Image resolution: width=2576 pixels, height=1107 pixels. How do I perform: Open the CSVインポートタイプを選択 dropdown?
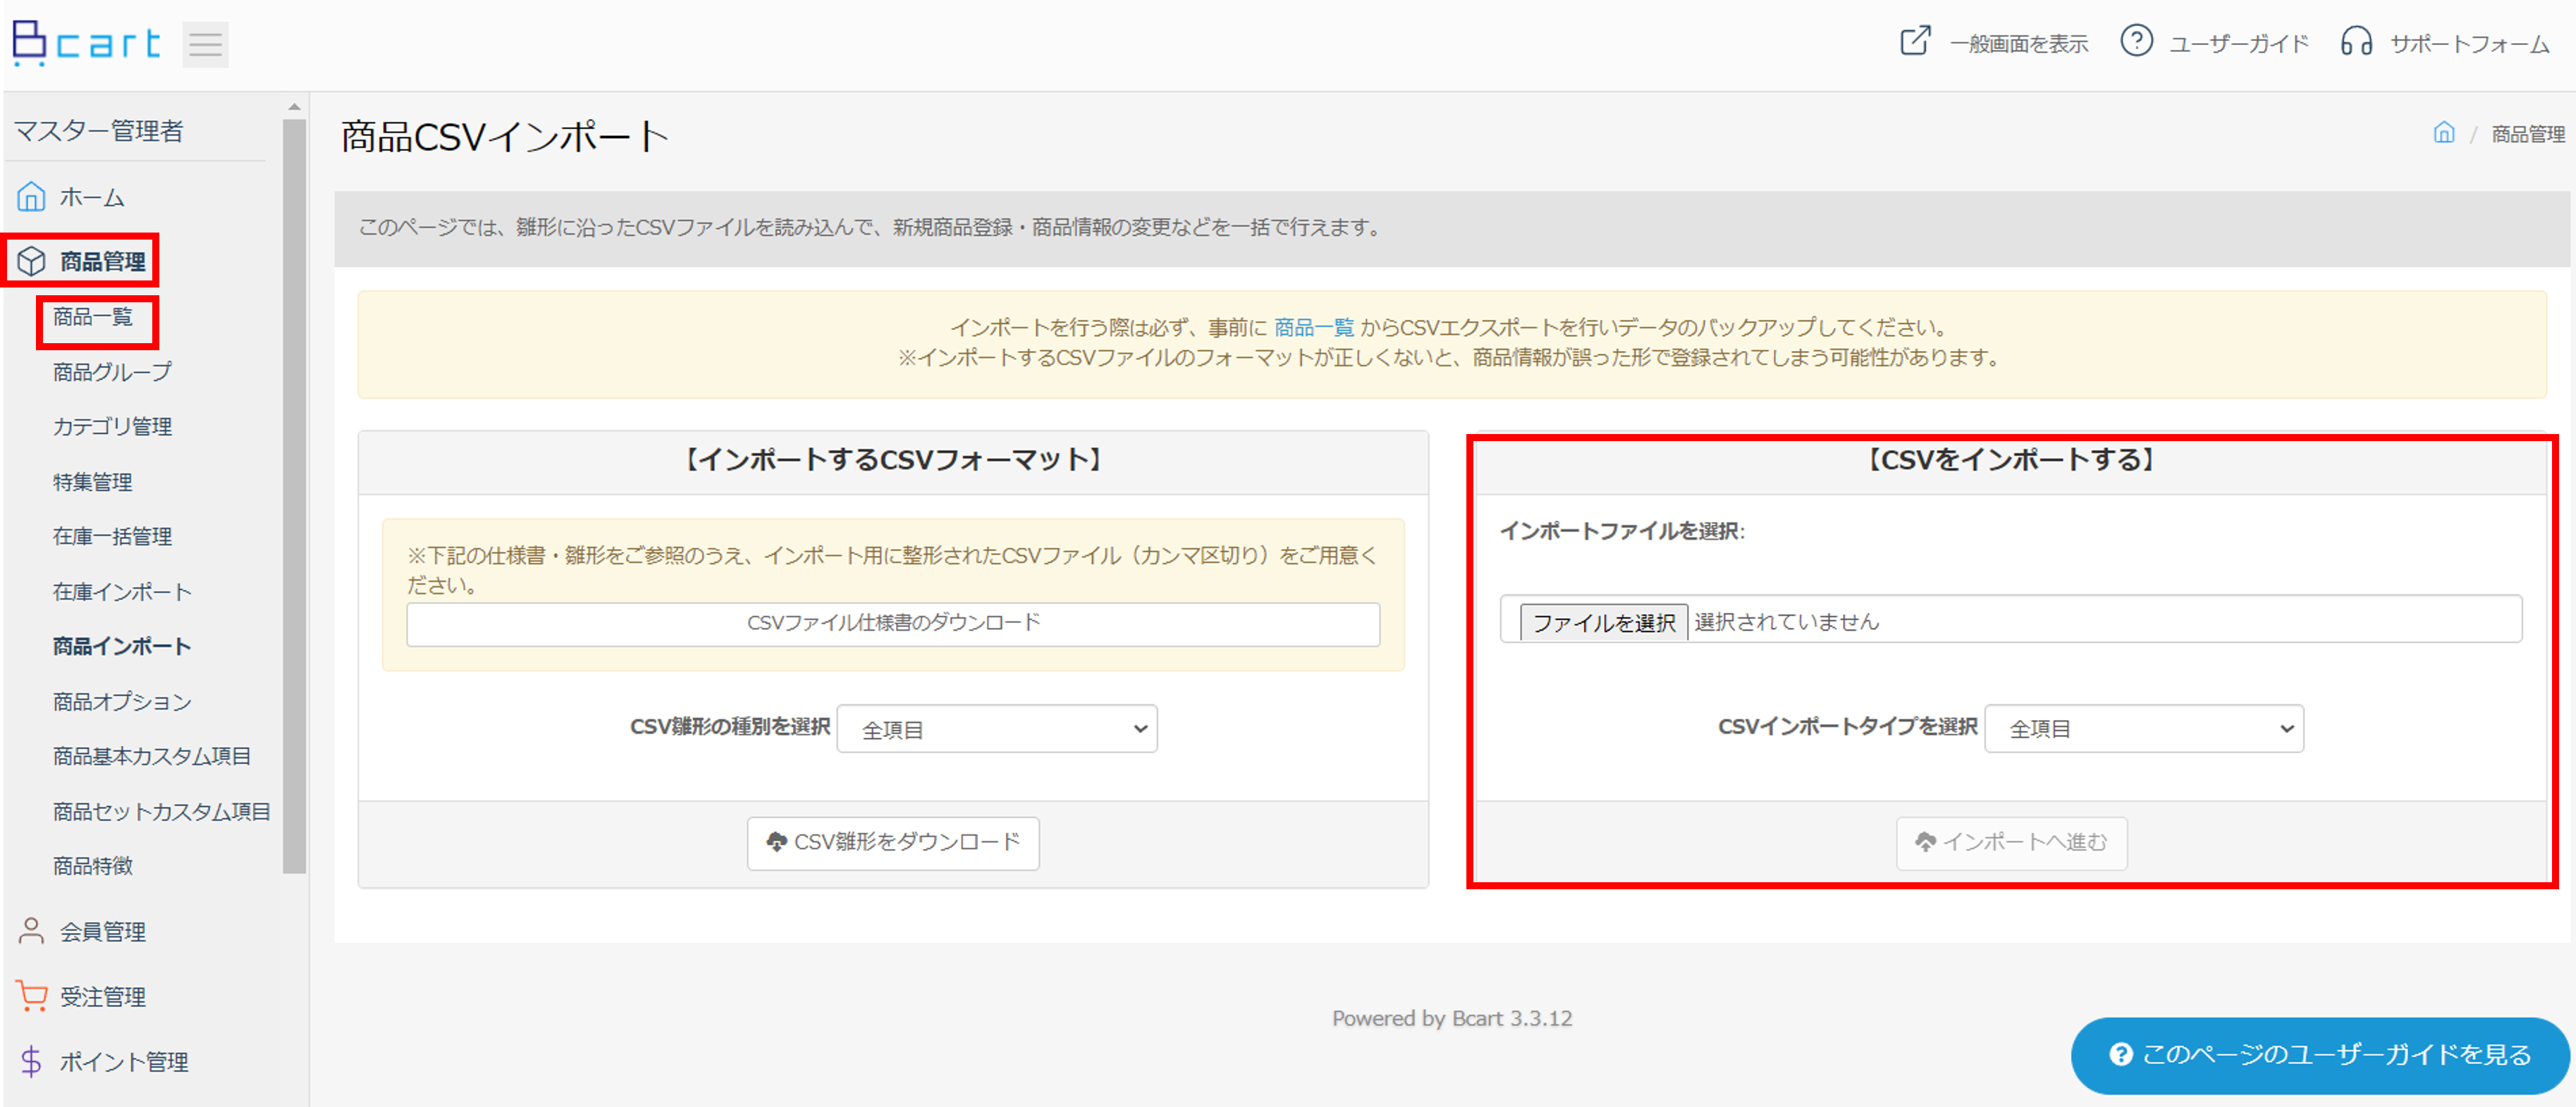[2144, 729]
